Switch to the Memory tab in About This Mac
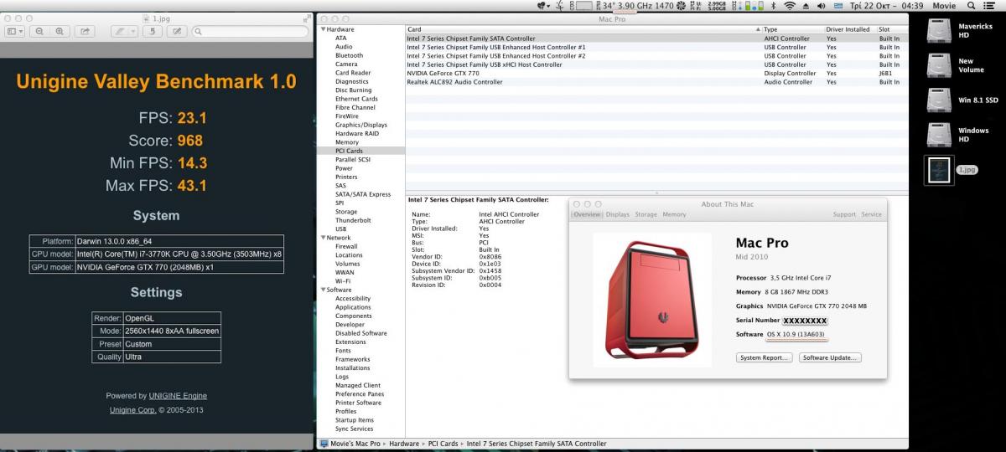Image resolution: width=1006 pixels, height=452 pixels. point(674,214)
